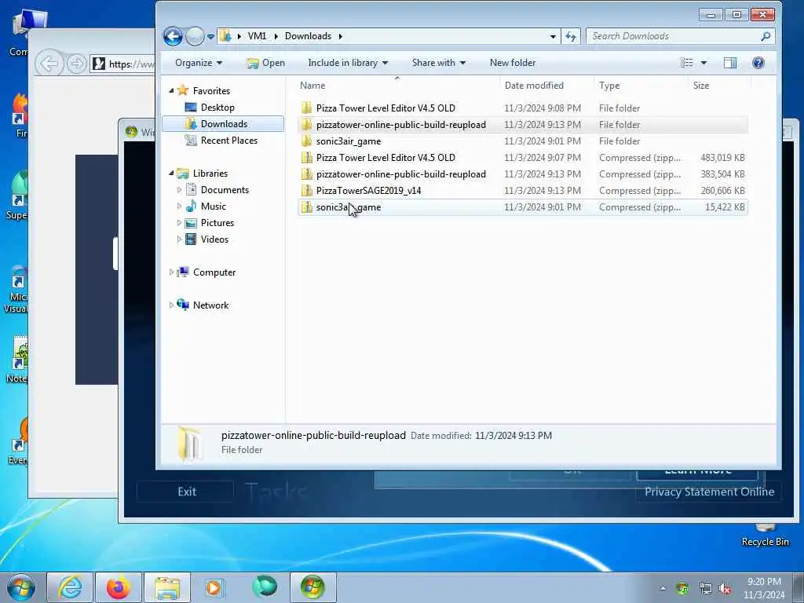This screenshot has width=804, height=603.
Task: Expand the Computer node
Action: click(171, 272)
